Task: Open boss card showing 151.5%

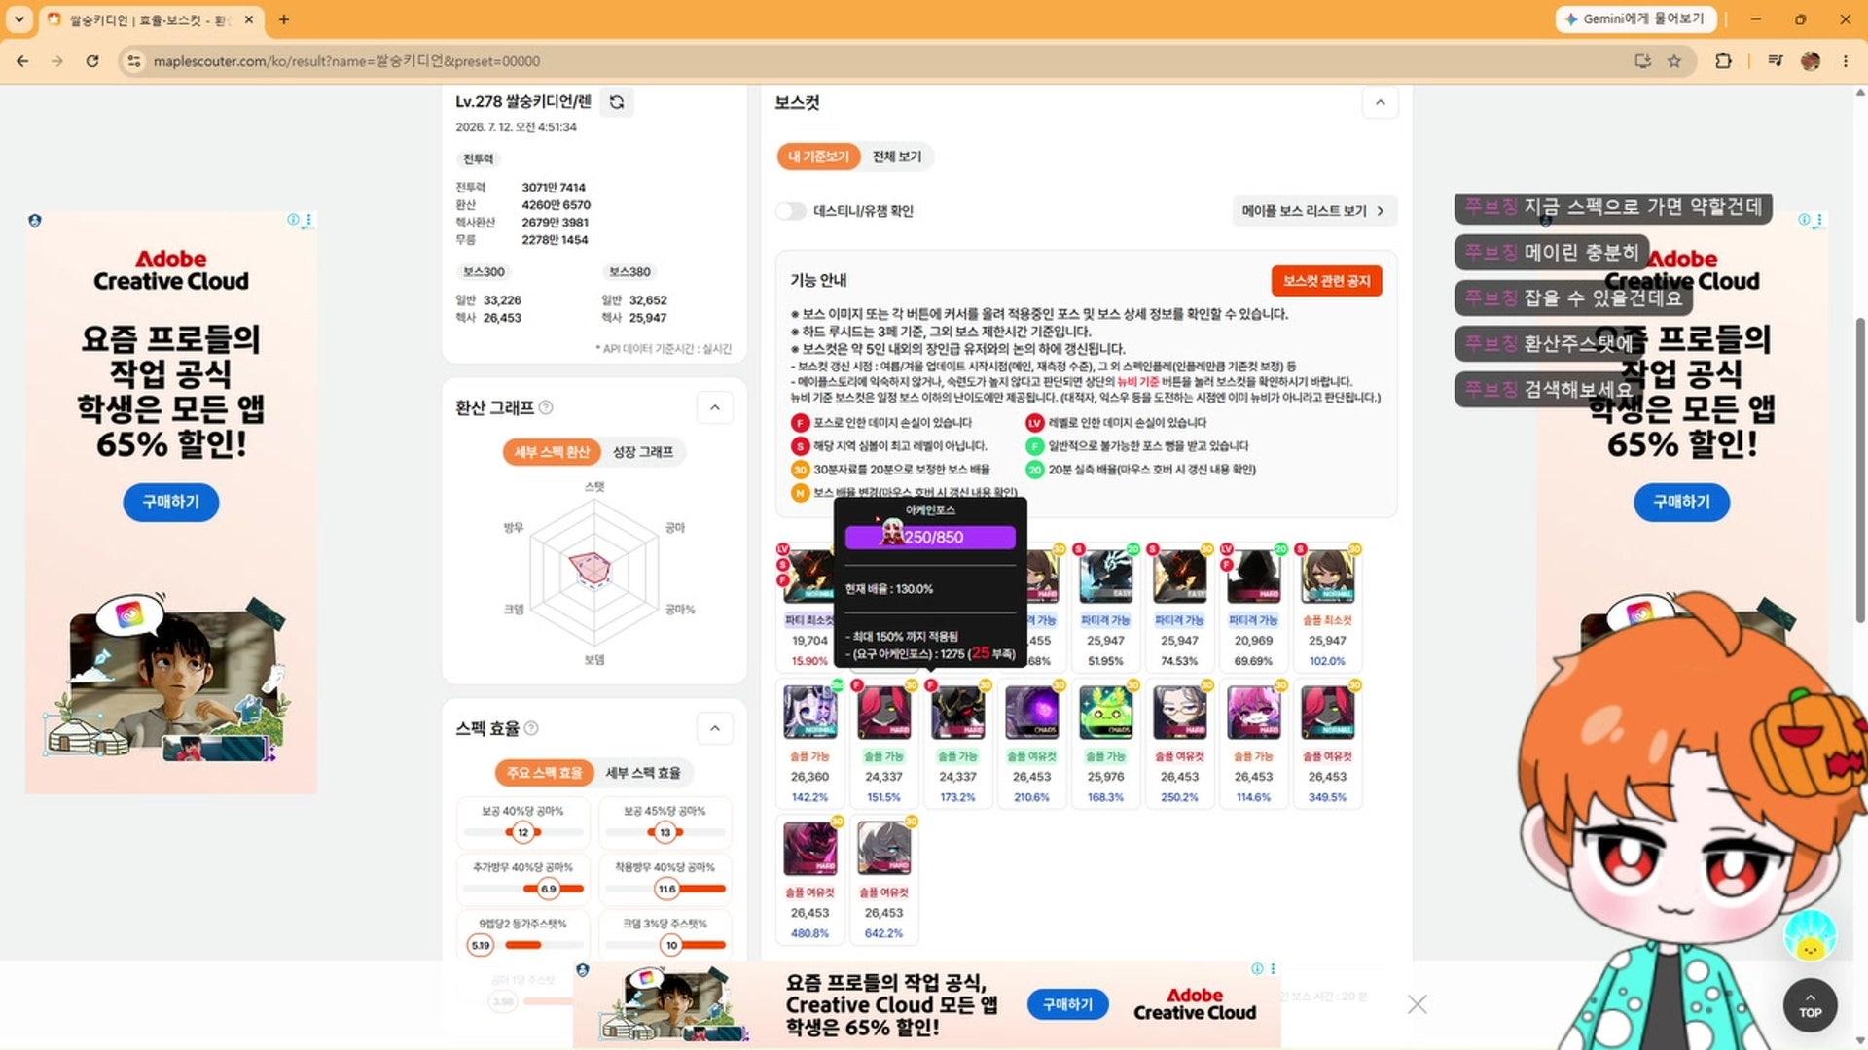Action: tap(883, 743)
